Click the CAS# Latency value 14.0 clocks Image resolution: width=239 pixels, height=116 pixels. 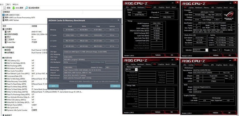pos(157,28)
